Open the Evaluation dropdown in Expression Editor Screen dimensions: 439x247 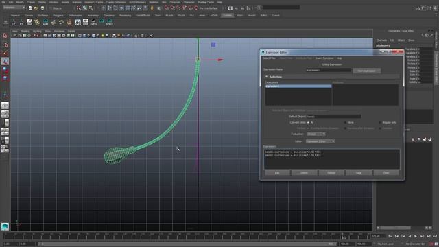pos(316,134)
